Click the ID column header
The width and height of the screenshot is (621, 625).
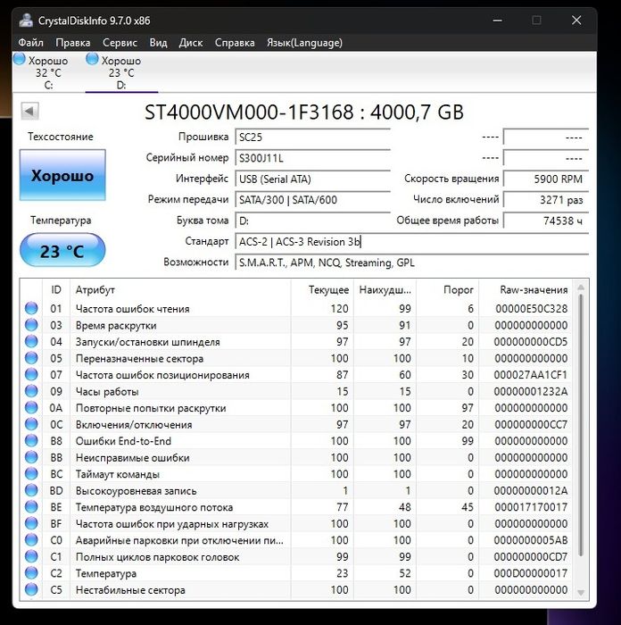[56, 290]
